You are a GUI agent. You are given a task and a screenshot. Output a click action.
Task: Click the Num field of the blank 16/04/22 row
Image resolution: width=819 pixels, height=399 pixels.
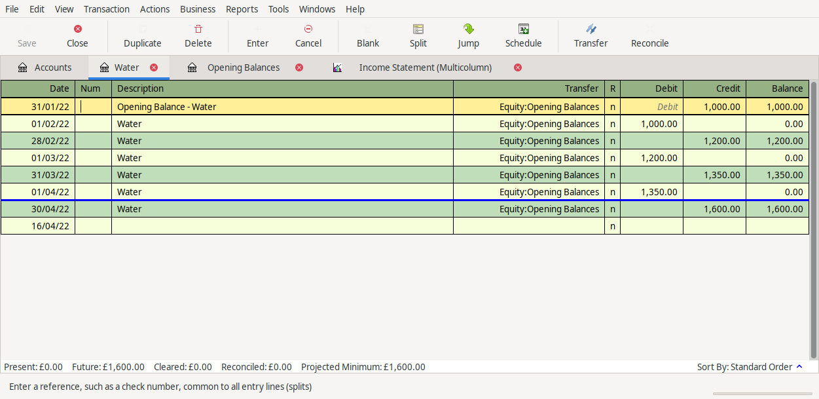92,225
